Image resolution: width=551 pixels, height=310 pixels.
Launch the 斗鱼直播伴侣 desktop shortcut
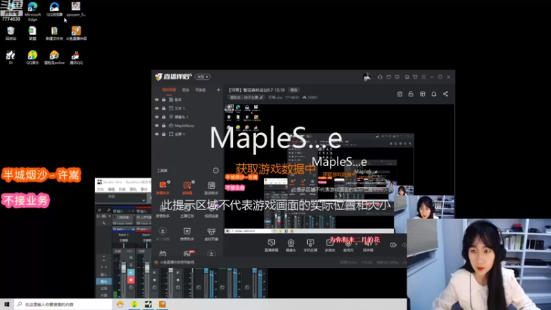point(76,33)
